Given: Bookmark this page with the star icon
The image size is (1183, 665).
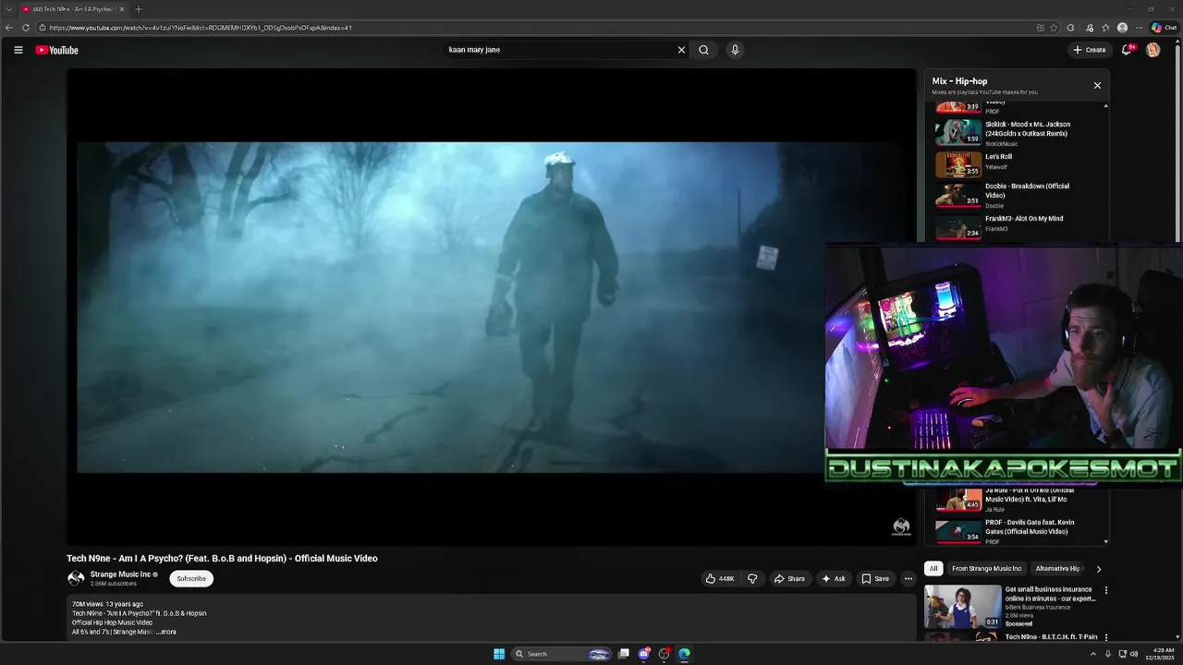Looking at the screenshot, I should [1054, 28].
